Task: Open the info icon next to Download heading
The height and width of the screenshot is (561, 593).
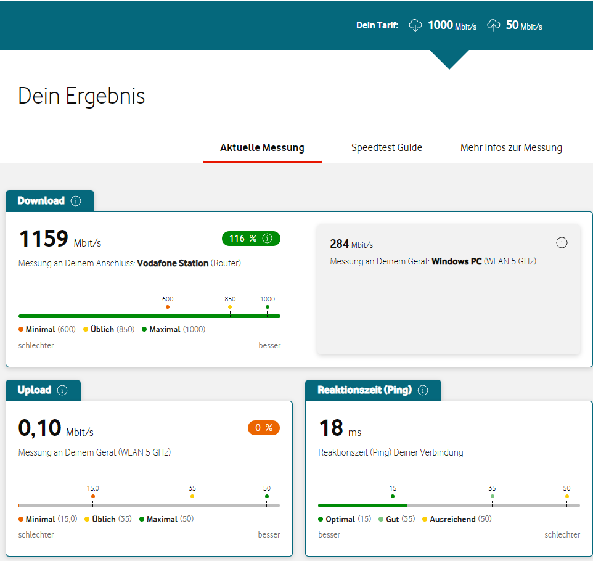Action: tap(76, 201)
